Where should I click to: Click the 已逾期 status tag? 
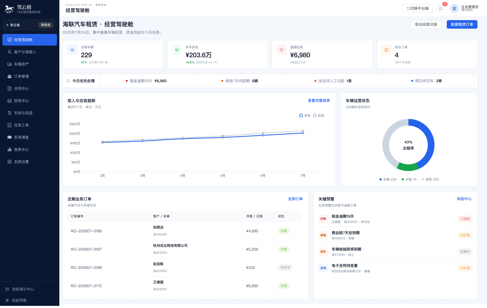coord(465,219)
